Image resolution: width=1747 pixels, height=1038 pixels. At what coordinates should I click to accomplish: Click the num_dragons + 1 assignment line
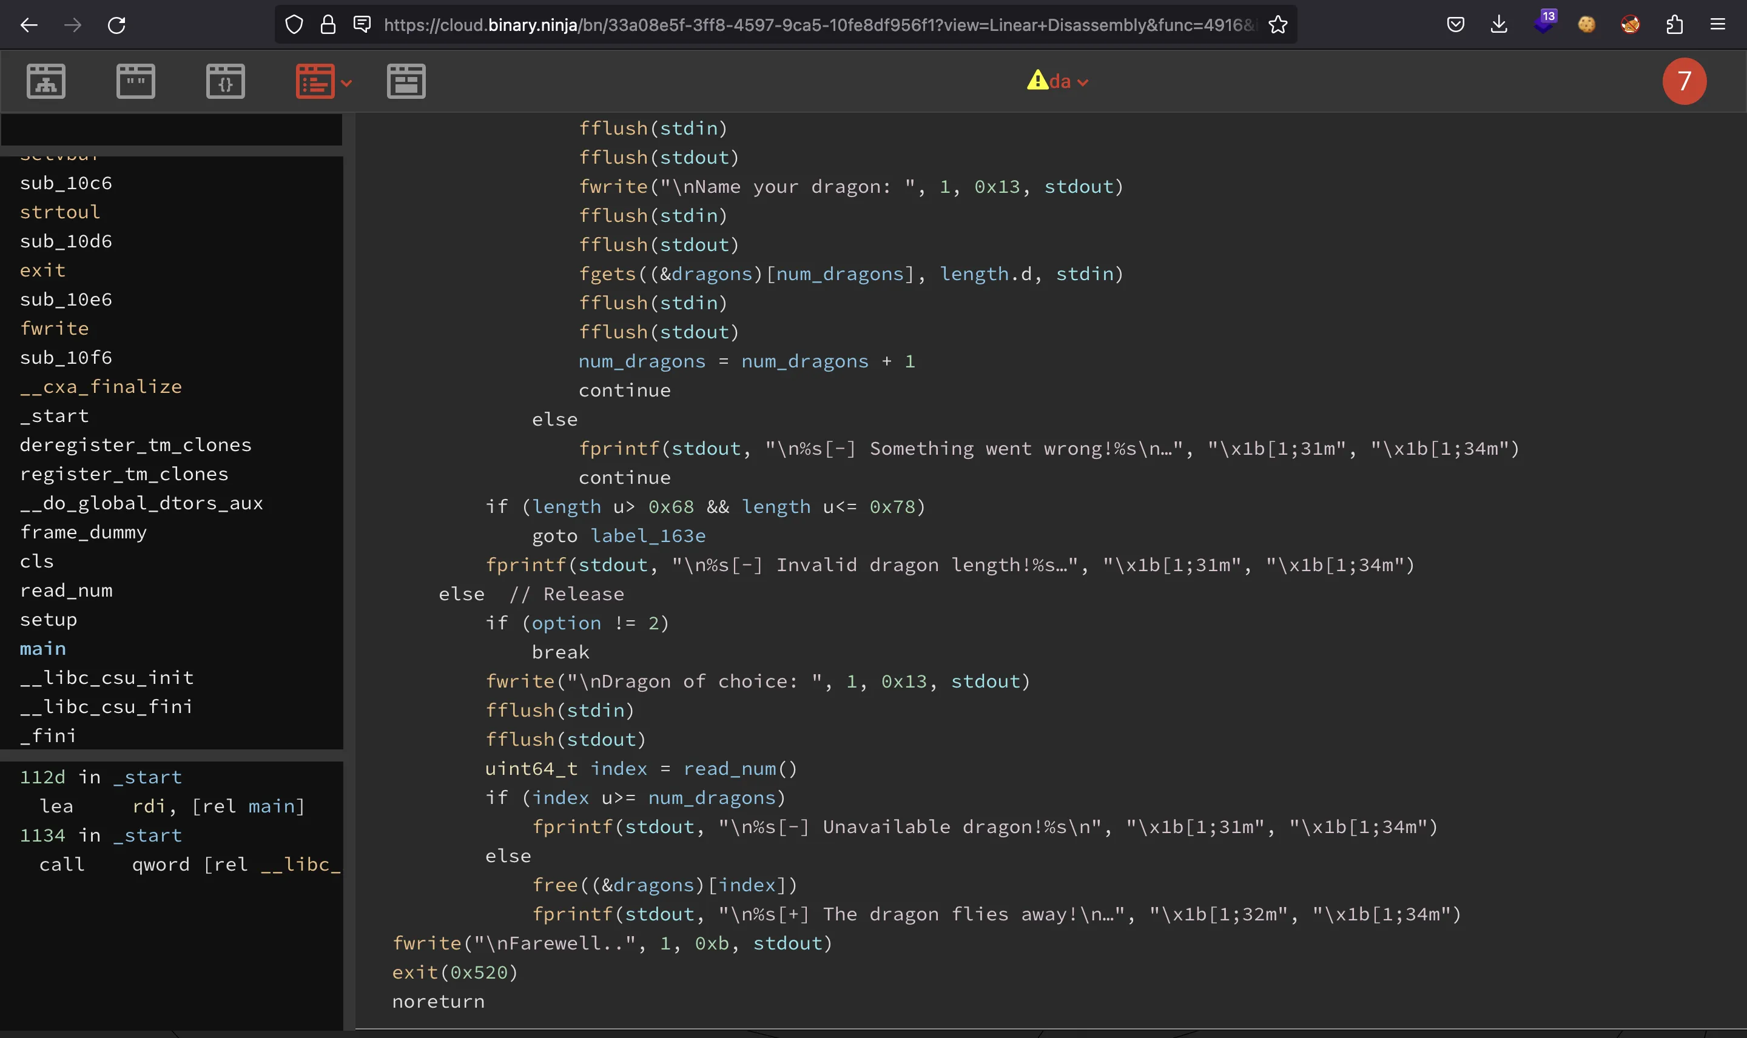point(747,361)
